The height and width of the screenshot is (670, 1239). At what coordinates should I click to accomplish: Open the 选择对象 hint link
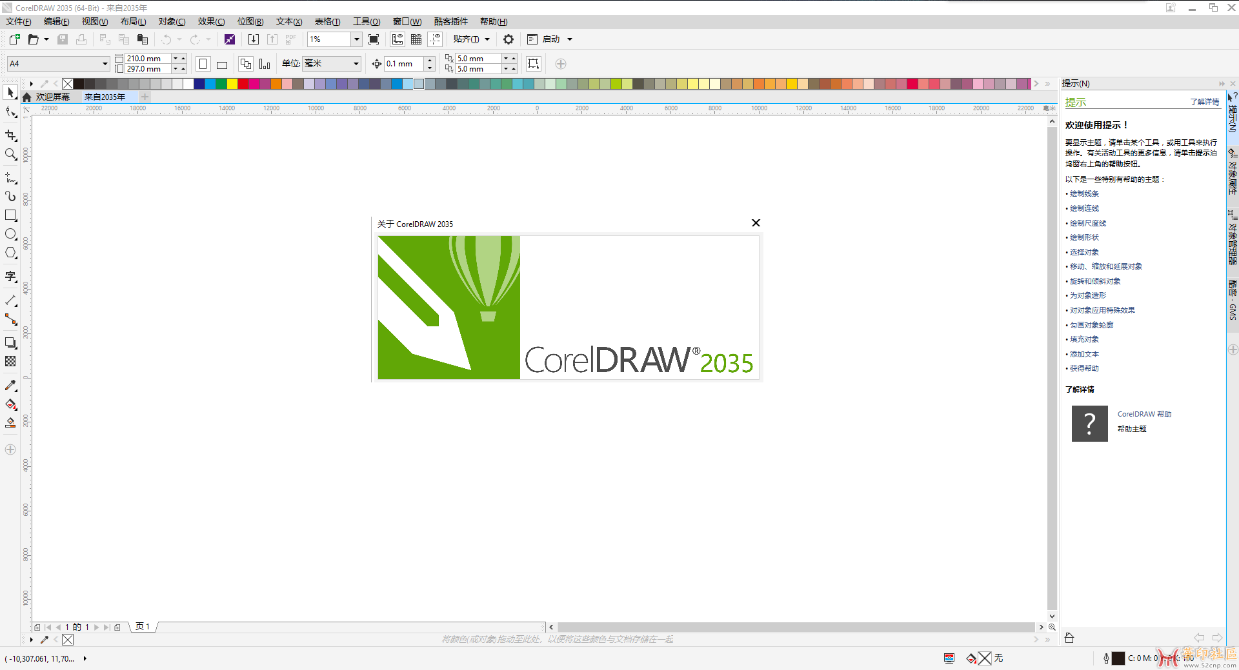(1084, 252)
